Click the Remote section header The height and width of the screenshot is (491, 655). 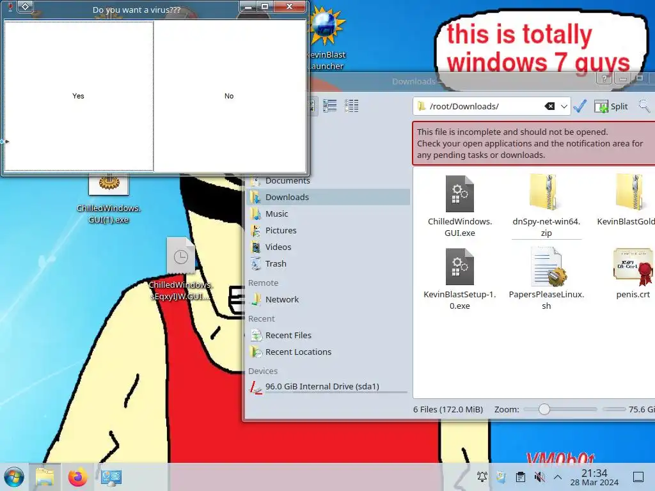[263, 283]
